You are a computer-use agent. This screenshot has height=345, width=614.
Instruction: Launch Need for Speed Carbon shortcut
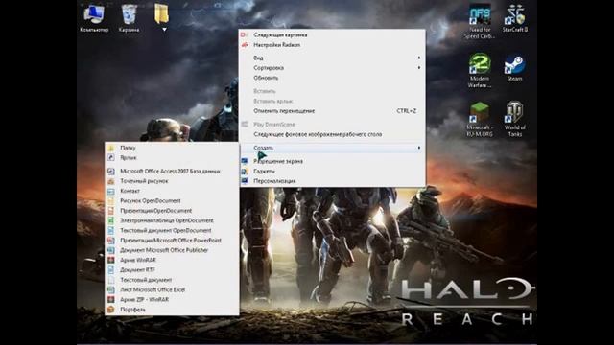[x=480, y=21]
